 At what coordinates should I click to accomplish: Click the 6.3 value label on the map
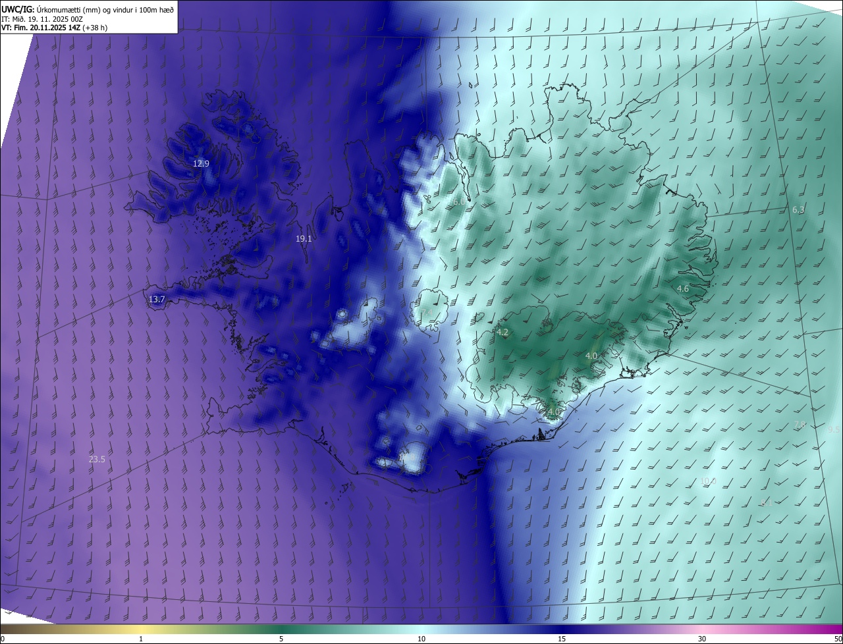tap(798, 209)
